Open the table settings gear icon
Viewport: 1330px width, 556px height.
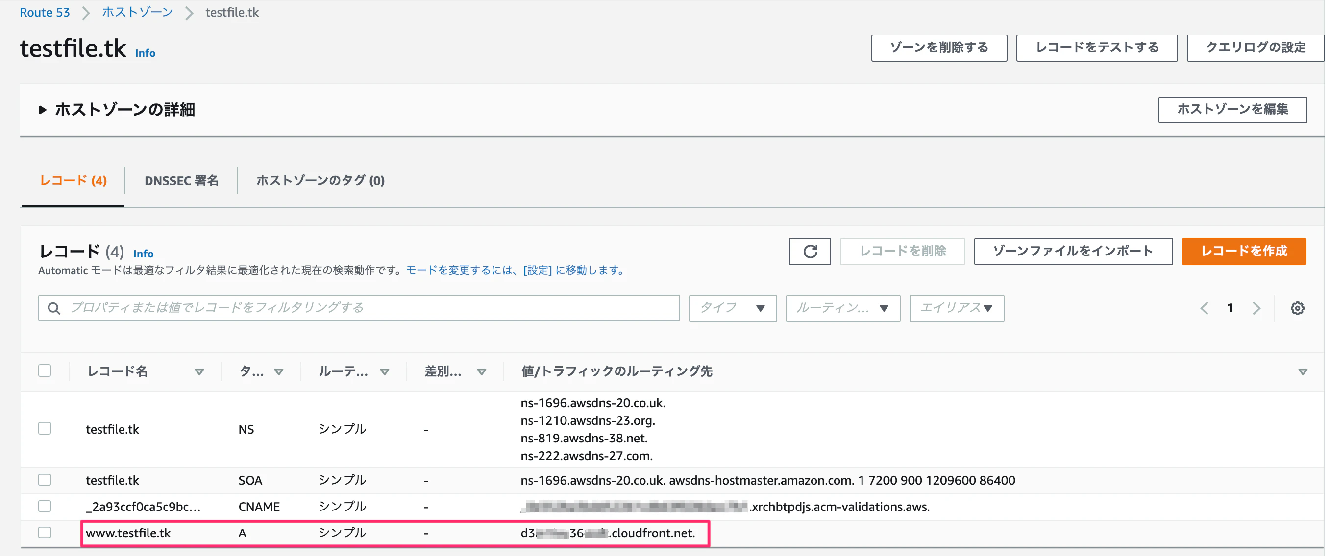[1297, 308]
